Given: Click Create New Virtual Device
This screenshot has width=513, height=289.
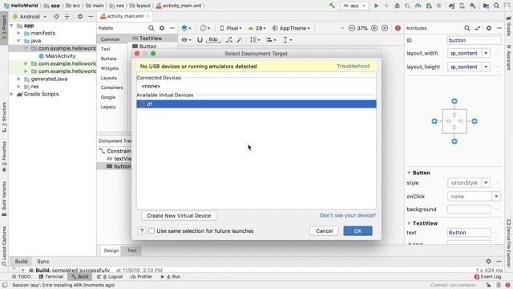Looking at the screenshot, I should 179,216.
